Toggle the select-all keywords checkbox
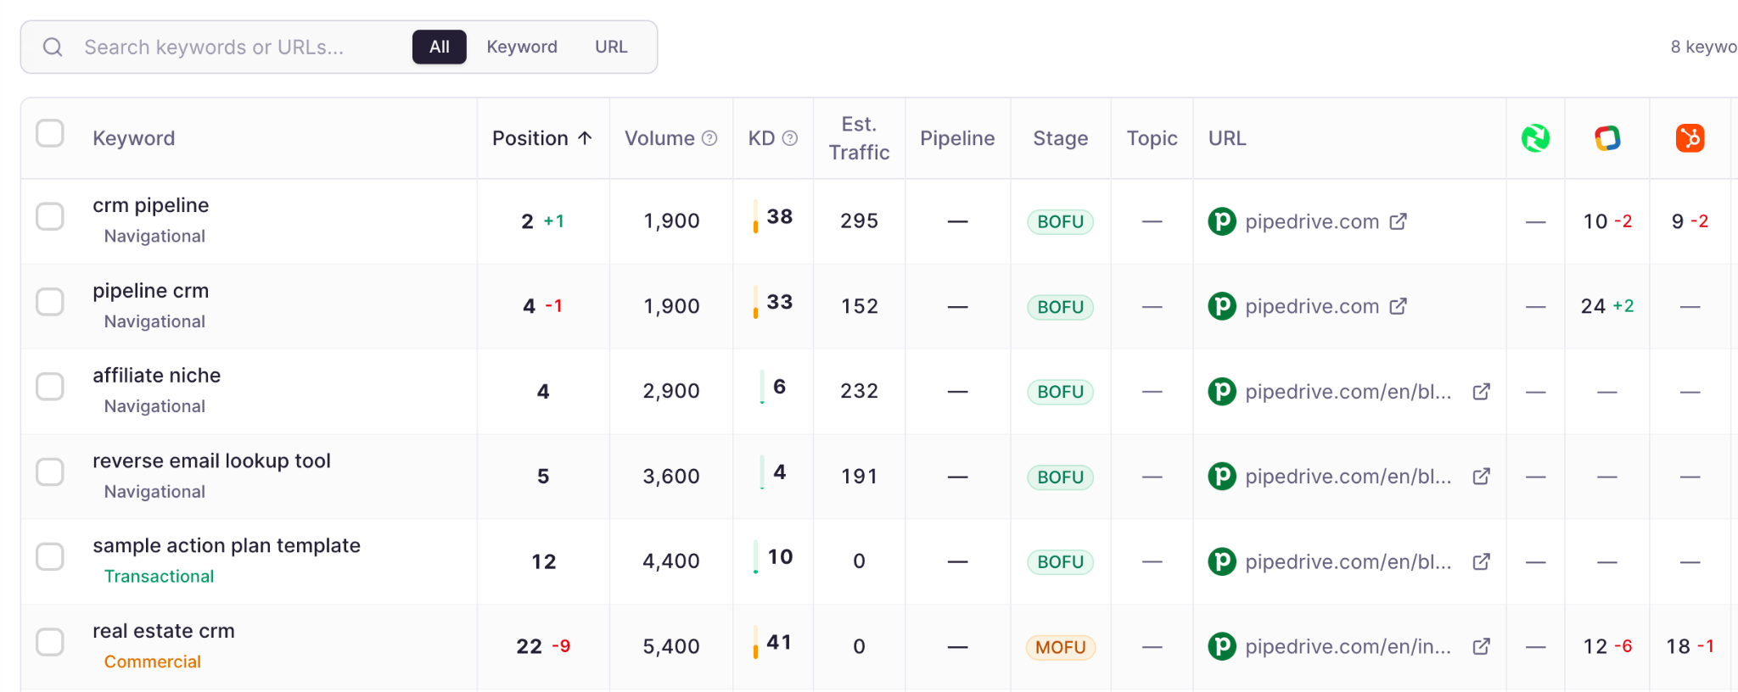 pyautogui.click(x=50, y=133)
